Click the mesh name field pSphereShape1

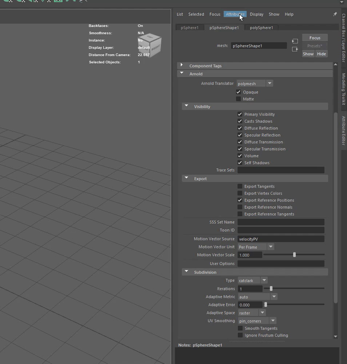tap(259, 46)
